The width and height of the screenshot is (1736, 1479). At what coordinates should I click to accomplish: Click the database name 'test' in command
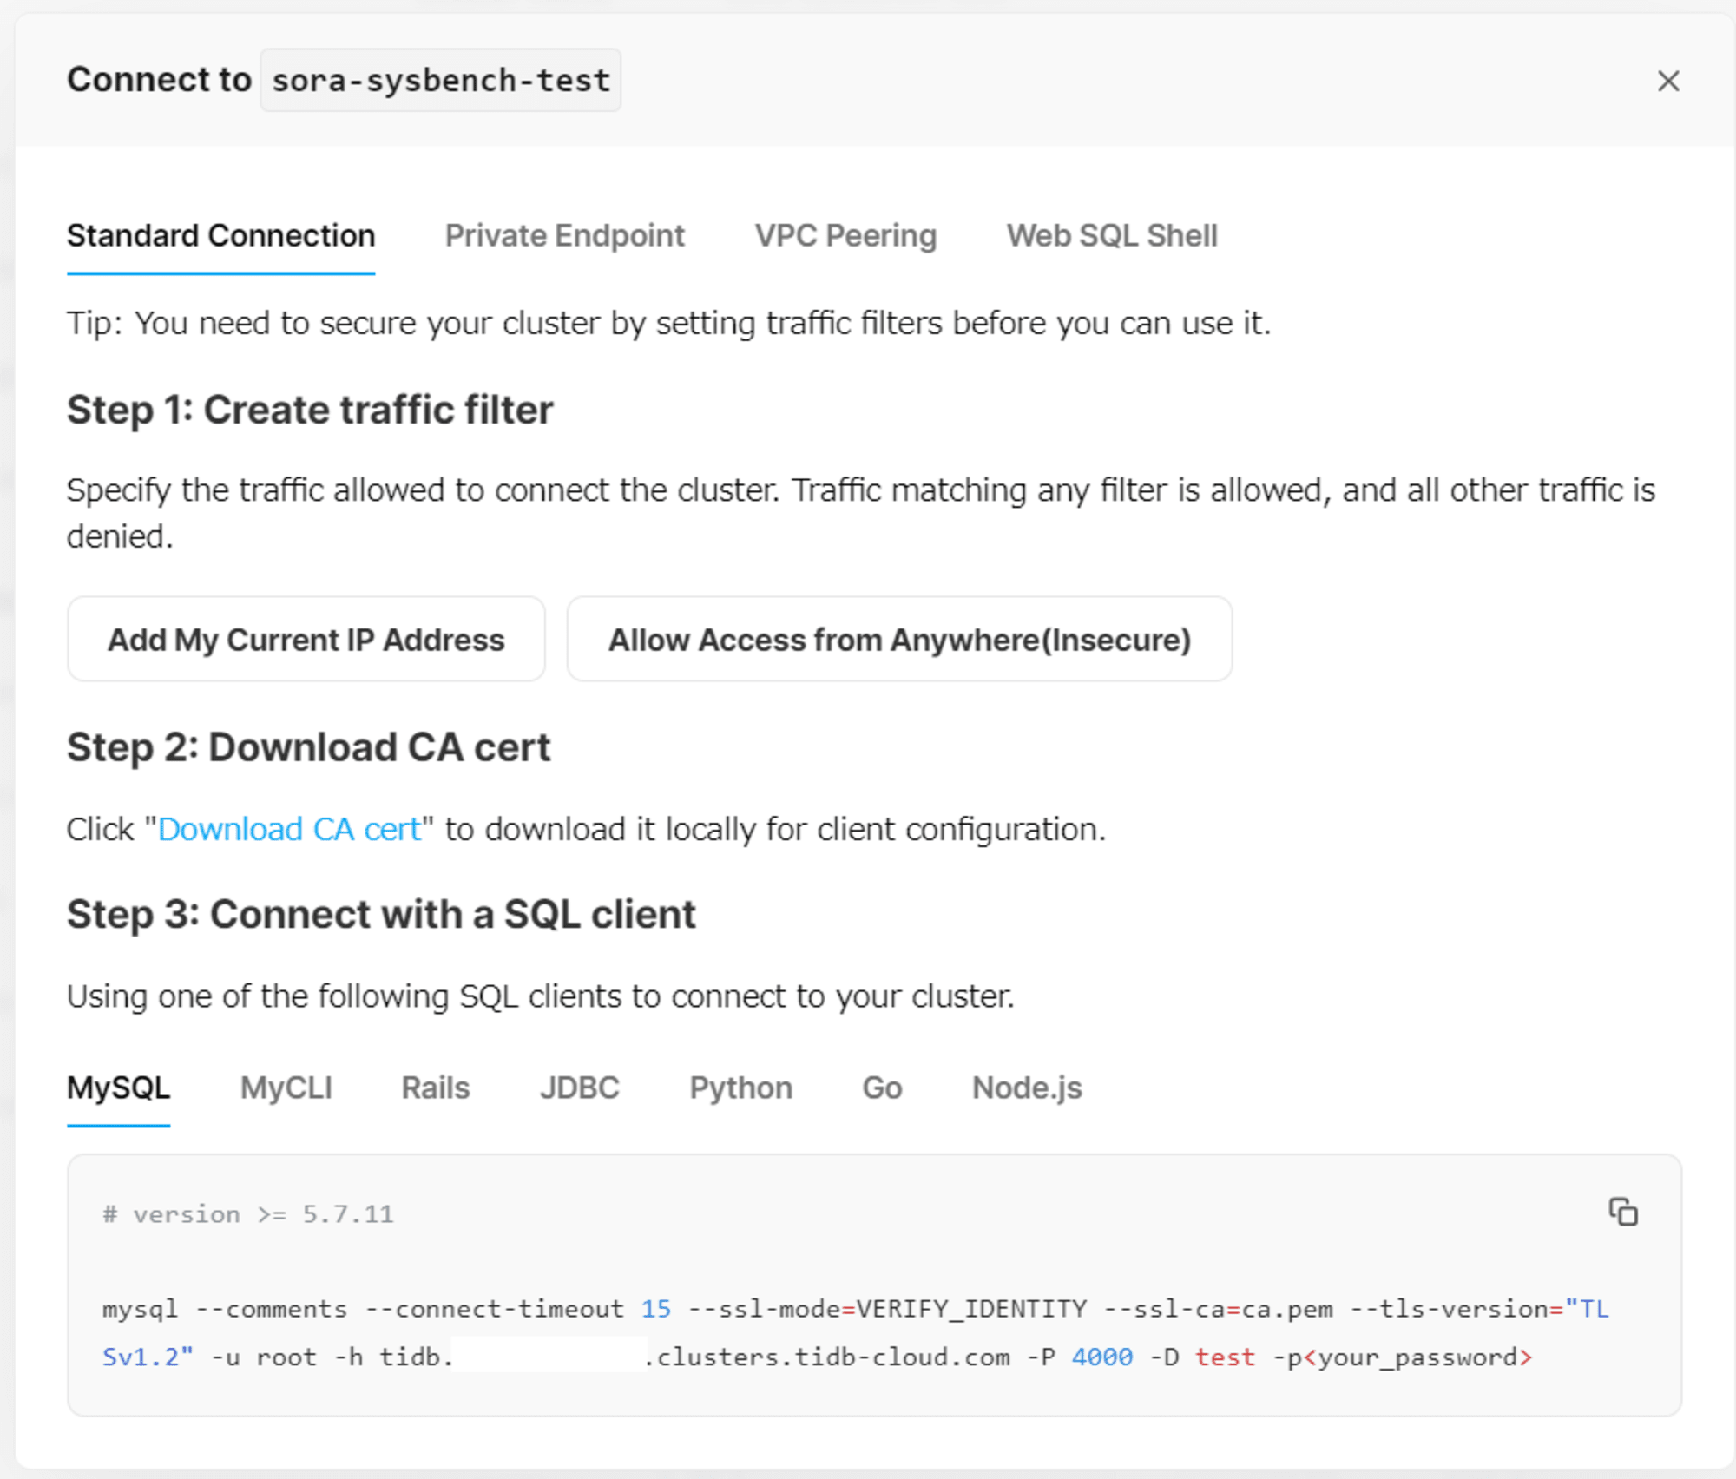coord(1225,1357)
